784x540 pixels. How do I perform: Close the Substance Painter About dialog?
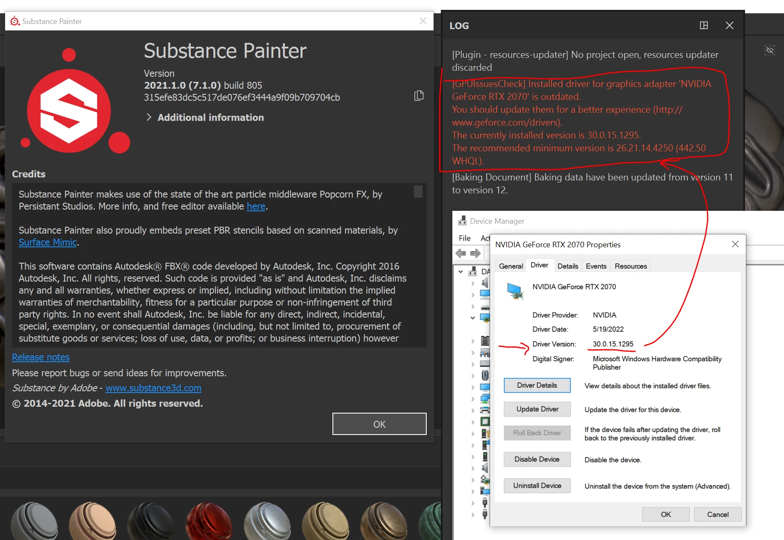tap(423, 21)
